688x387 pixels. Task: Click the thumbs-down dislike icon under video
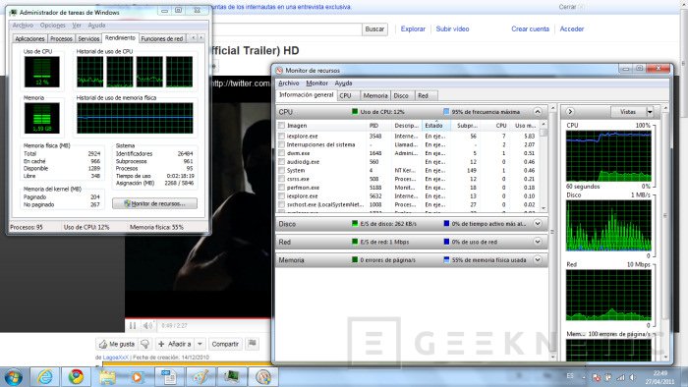point(145,344)
